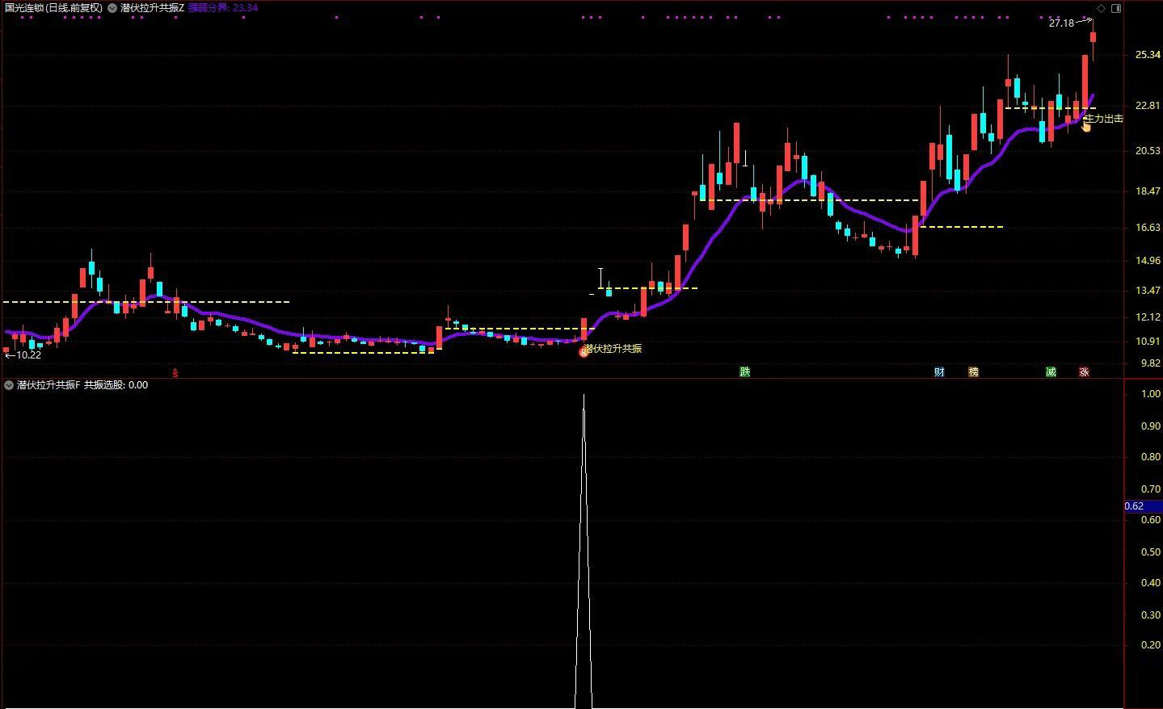The width and height of the screenshot is (1163, 709).
Task: Click the diamond marker icon near top right
Action: pos(1101,8)
